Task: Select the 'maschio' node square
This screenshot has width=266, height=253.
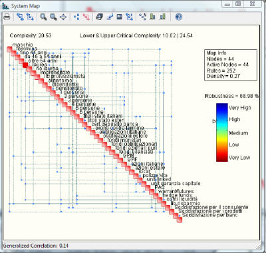Action: click(9, 49)
